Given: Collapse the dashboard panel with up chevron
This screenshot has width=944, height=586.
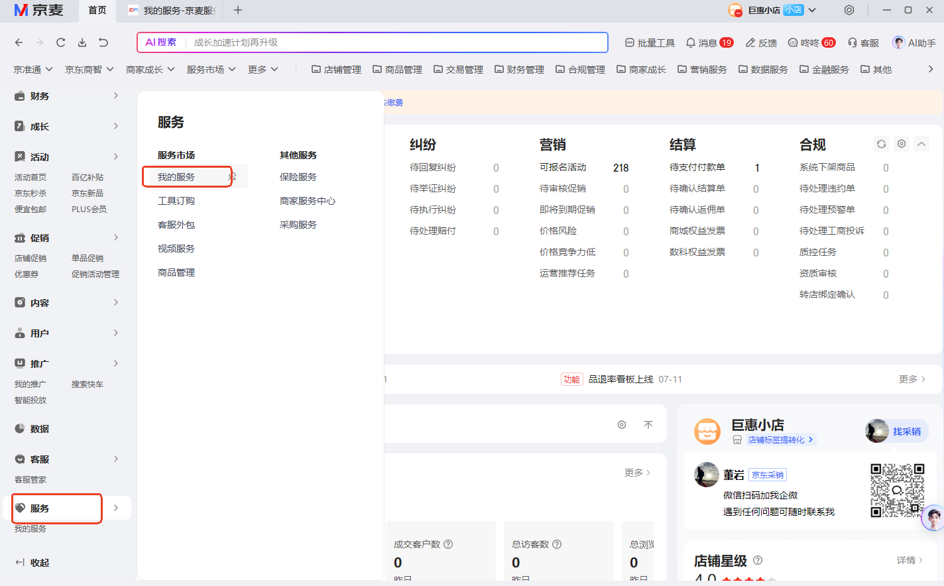Looking at the screenshot, I should tap(921, 144).
